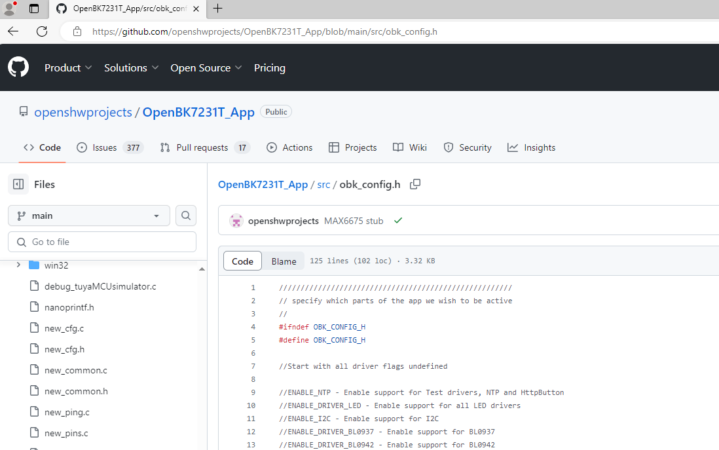Click src breadcrumb link
The image size is (719, 450).
click(323, 185)
